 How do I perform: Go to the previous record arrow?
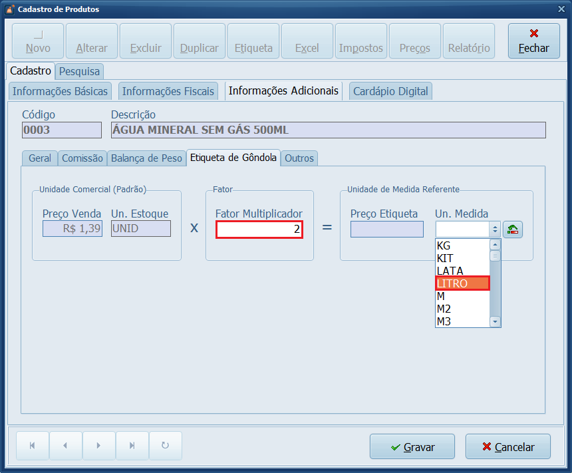pyautogui.click(x=65, y=446)
